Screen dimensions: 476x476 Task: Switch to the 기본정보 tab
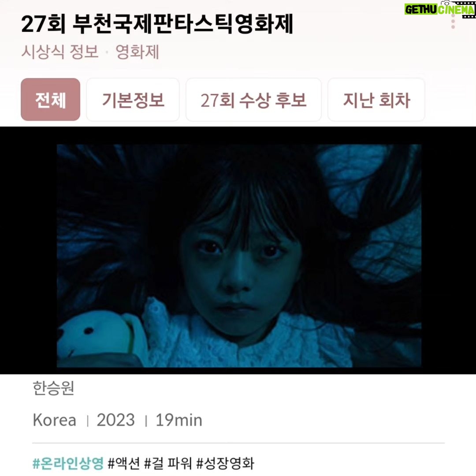133,100
